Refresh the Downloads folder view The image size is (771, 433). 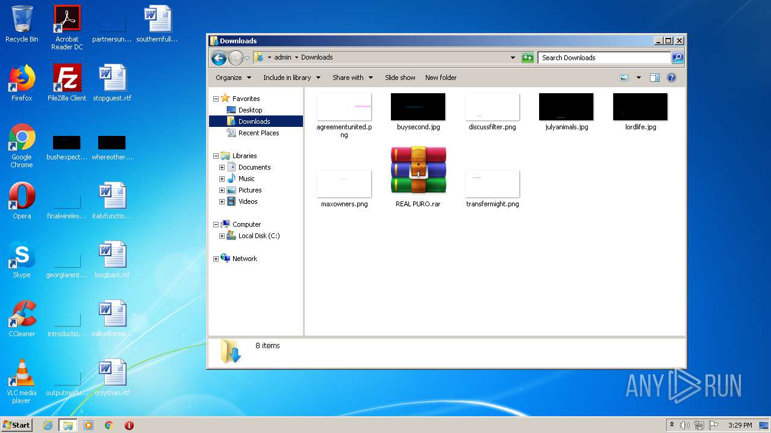tap(528, 58)
